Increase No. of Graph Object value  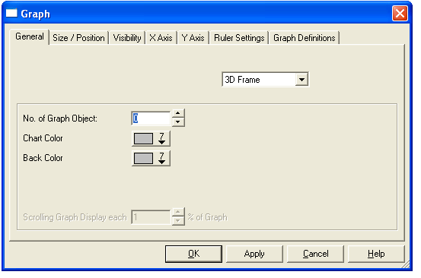pos(177,114)
